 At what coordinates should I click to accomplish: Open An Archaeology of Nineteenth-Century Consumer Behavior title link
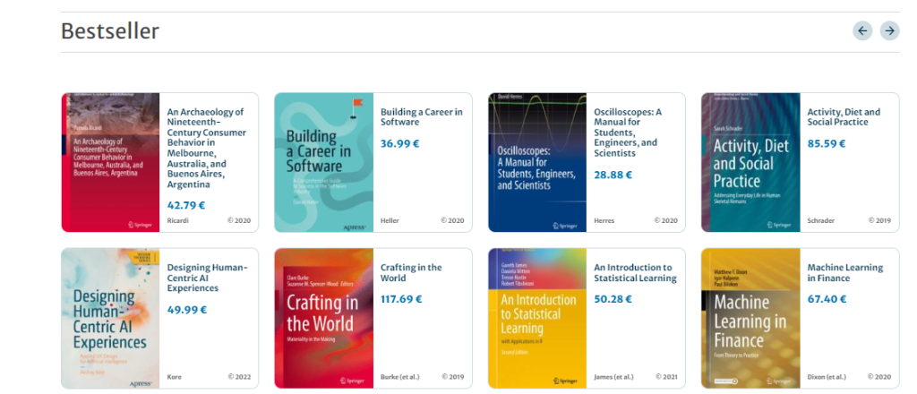[x=207, y=148]
